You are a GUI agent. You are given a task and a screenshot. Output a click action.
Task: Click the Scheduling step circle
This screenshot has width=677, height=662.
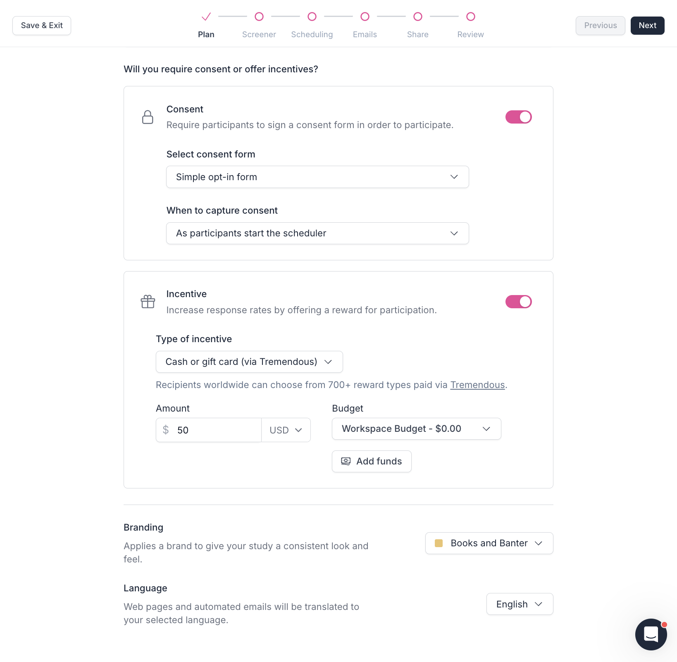pyautogui.click(x=312, y=17)
